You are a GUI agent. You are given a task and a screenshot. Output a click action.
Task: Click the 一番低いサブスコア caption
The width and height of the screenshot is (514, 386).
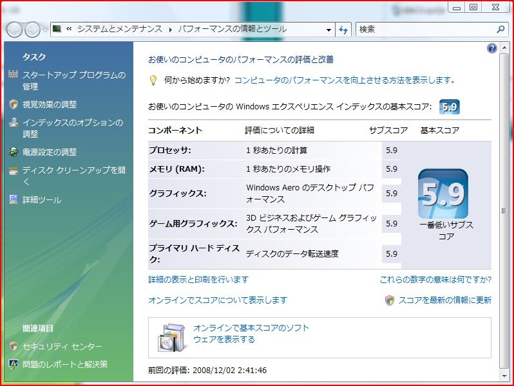pos(446,230)
